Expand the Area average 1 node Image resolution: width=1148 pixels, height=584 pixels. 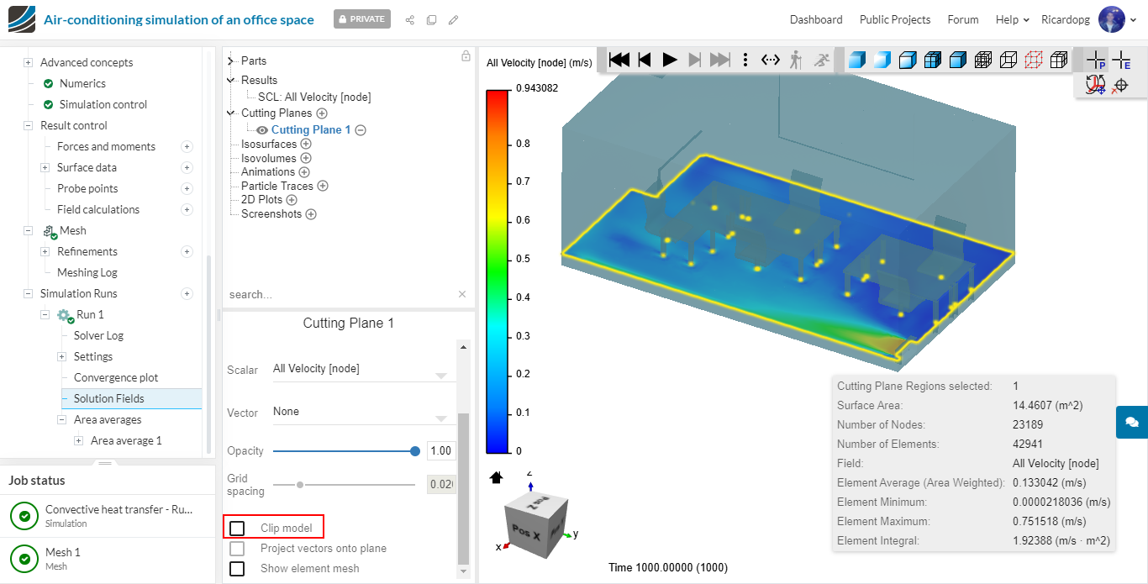(78, 440)
